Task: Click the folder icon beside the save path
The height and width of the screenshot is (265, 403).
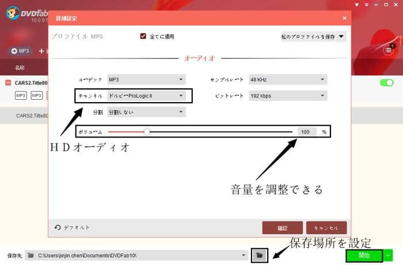Action: [x=31, y=255]
